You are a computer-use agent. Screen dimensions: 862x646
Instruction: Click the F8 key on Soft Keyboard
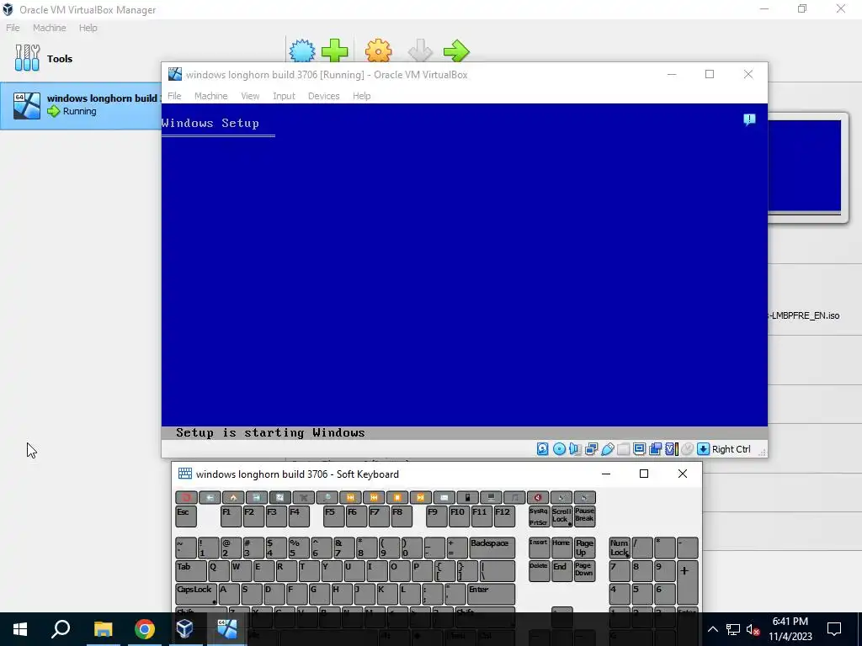[x=402, y=517]
